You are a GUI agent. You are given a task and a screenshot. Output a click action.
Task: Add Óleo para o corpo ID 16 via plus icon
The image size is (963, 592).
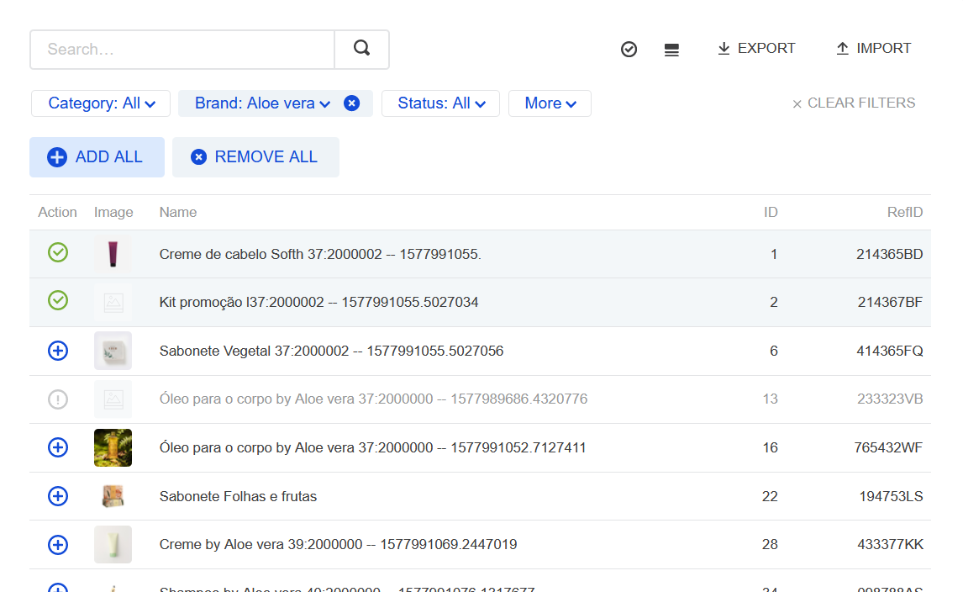coord(57,447)
